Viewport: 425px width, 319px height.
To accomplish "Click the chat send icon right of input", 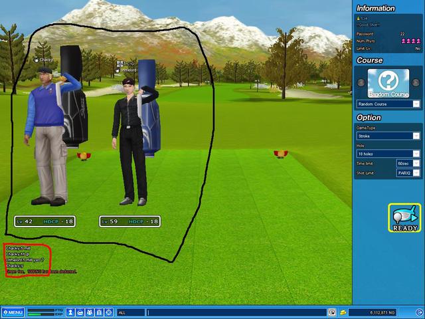I will point(331,312).
